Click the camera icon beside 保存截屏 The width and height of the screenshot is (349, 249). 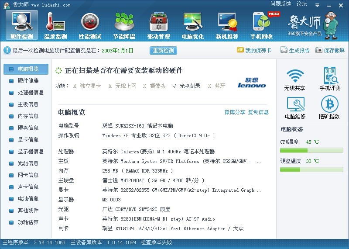tap(318, 50)
